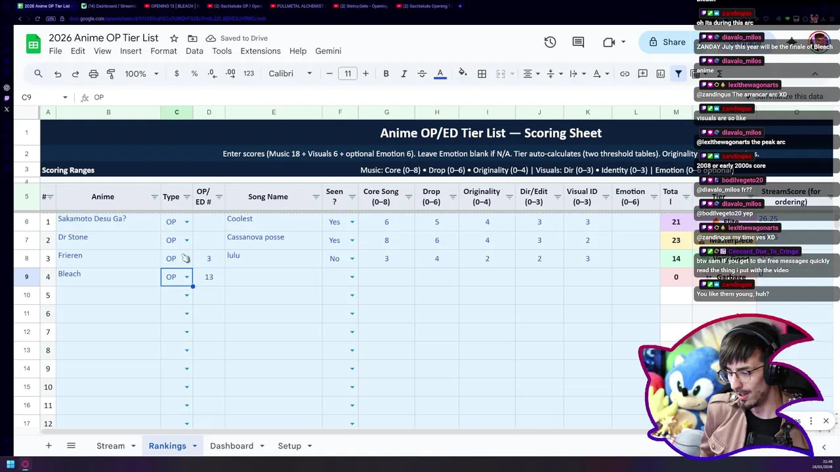The image size is (840, 472).
Task: Open the File menu
Action: [x=55, y=51]
